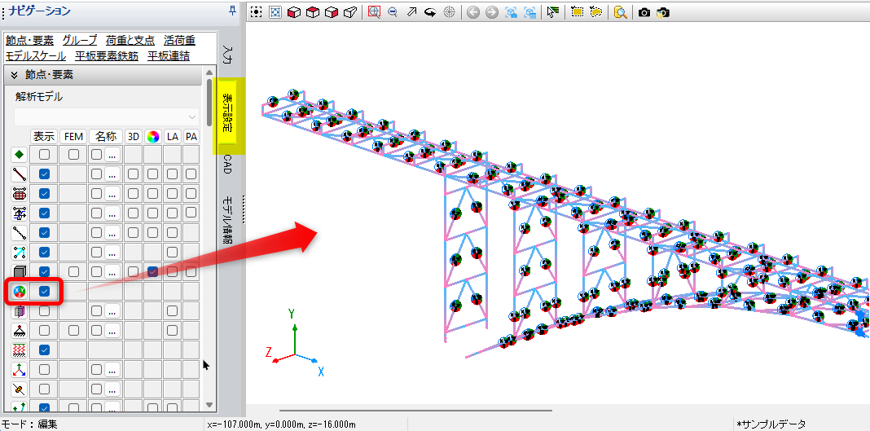Click the crosshair target icon
This screenshot has height=431, width=870.
(x=449, y=11)
